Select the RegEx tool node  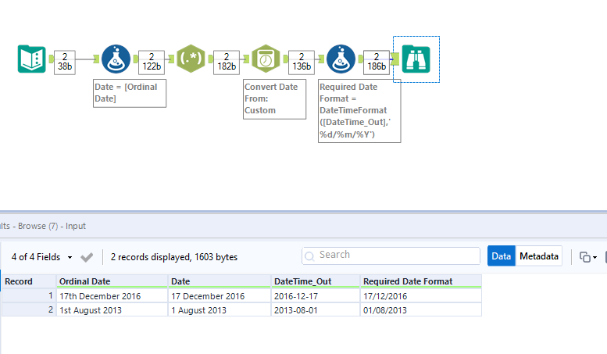pos(191,59)
